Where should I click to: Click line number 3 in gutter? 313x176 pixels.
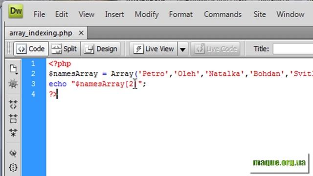point(33,84)
